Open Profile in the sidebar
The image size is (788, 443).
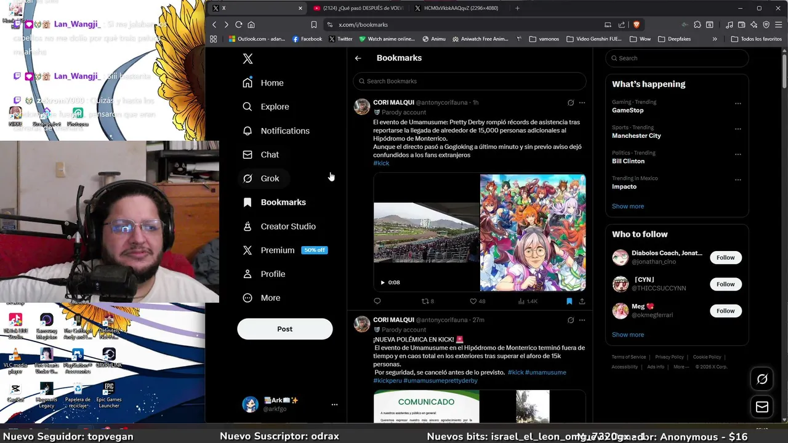pos(264,274)
